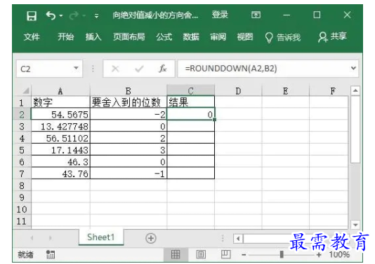Click next sheet navigation arrow
375x264 pixels.
click(51, 238)
